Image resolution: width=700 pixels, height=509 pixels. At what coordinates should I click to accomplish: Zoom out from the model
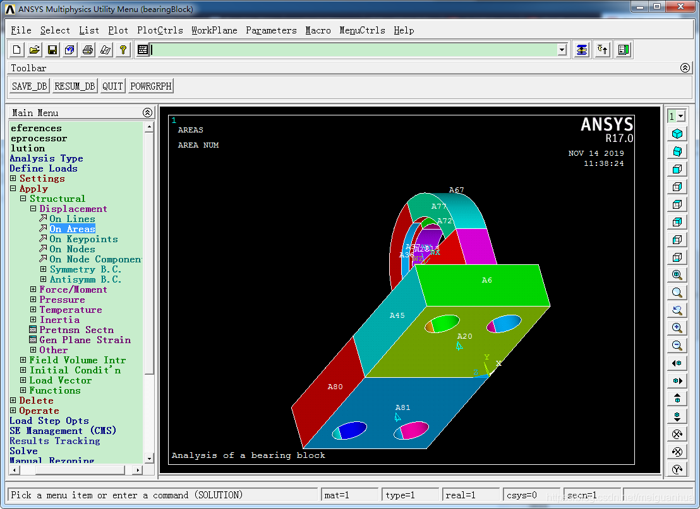tap(677, 346)
